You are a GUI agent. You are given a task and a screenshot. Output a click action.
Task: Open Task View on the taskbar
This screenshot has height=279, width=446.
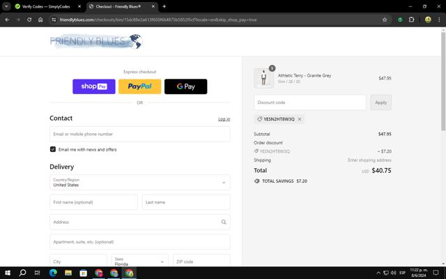tap(37, 273)
